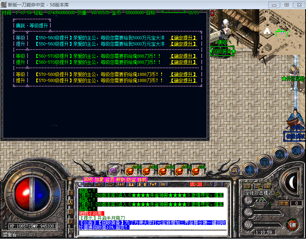Click the 傳說·等级提升 dialog title

[x=32, y=26]
